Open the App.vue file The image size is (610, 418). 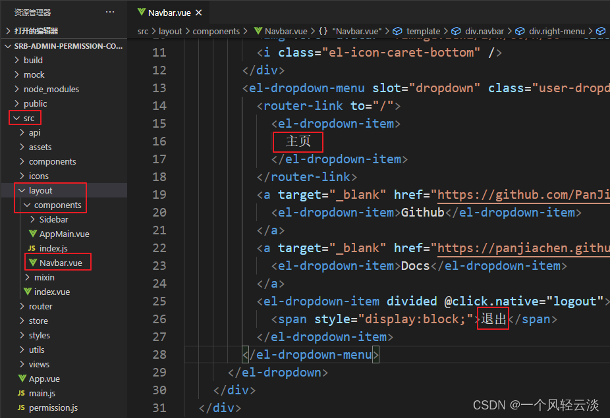44,379
